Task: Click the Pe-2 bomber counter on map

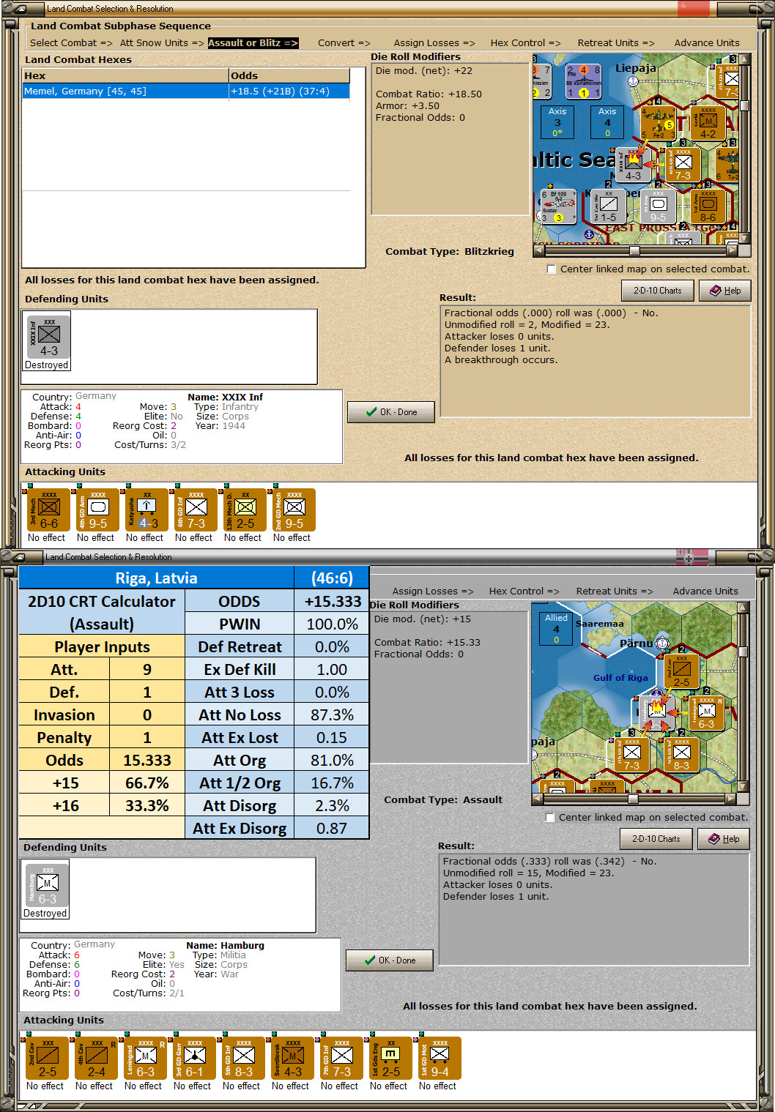Action: pyautogui.click(x=658, y=122)
